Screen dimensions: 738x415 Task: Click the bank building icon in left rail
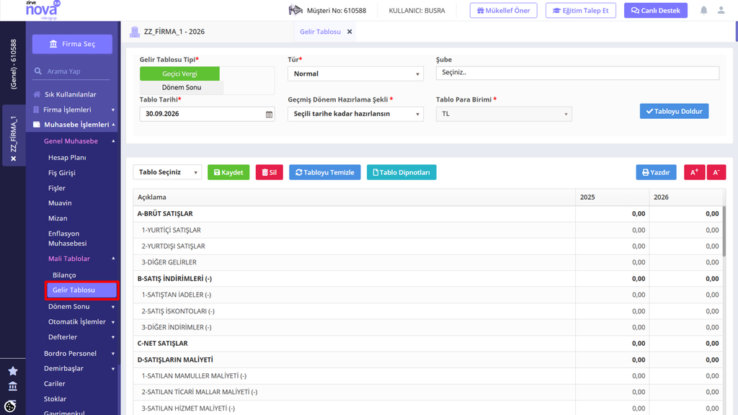click(x=13, y=386)
